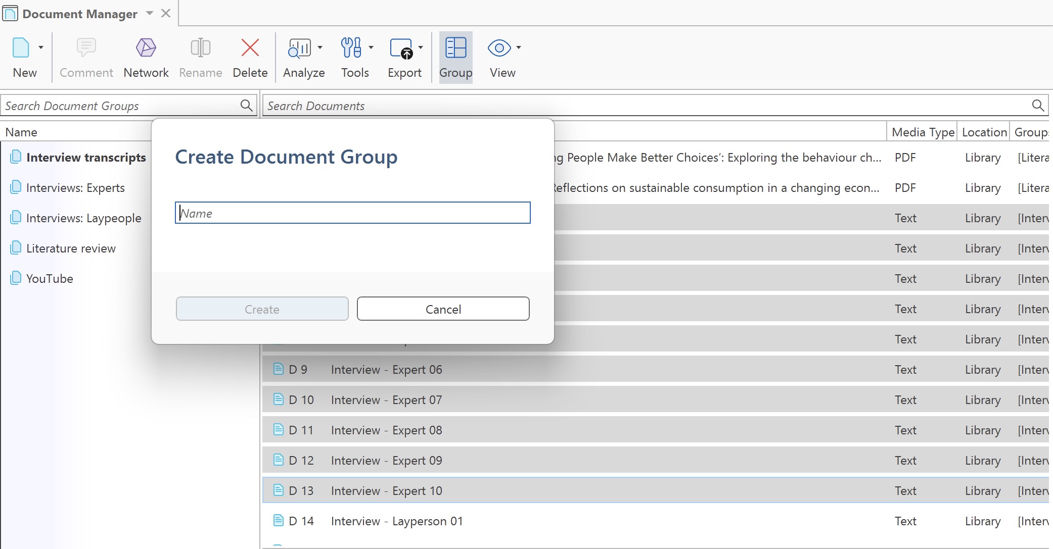Cancel the Create Document Group dialog

(443, 309)
